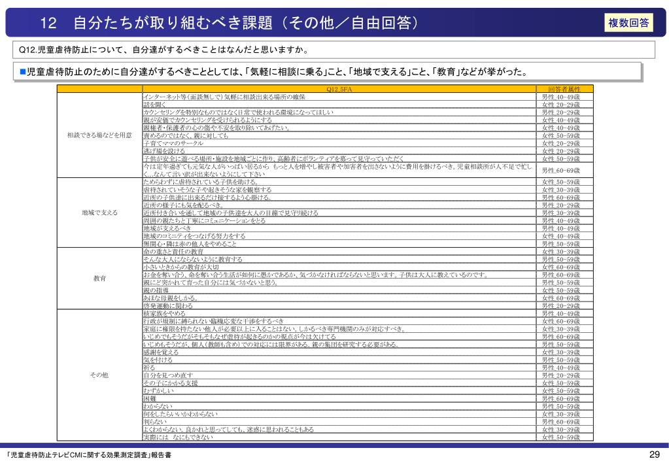The image size is (669, 463).
Task: Click the row '祈る'
Action: point(339,368)
